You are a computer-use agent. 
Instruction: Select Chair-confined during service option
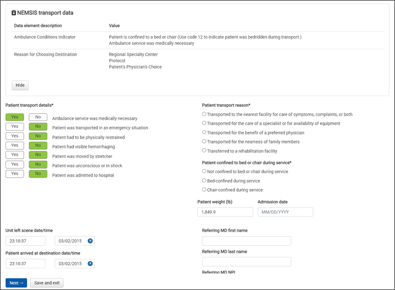click(204, 189)
